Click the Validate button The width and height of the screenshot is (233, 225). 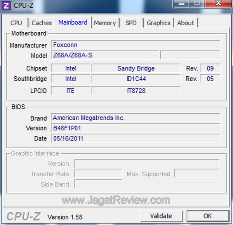click(x=162, y=216)
